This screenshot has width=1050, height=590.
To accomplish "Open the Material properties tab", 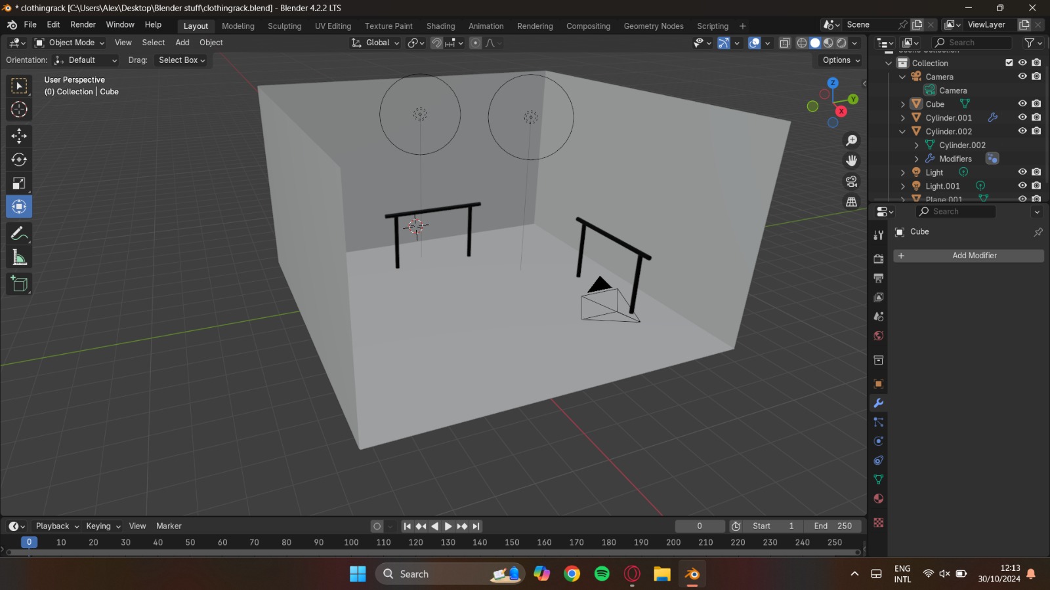I will pos(879,499).
